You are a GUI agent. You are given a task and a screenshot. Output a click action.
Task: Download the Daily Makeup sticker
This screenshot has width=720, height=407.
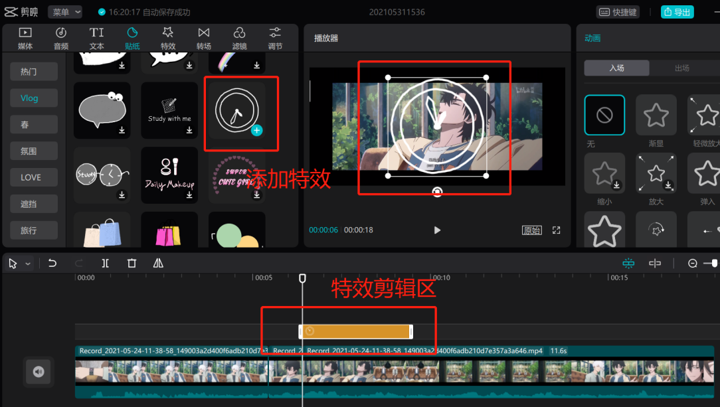click(189, 195)
